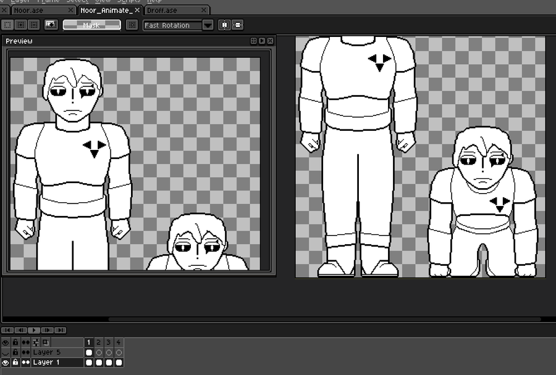Screen dimensions: 556x375
Task: Lock Layer 1
Action: (x=15, y=362)
